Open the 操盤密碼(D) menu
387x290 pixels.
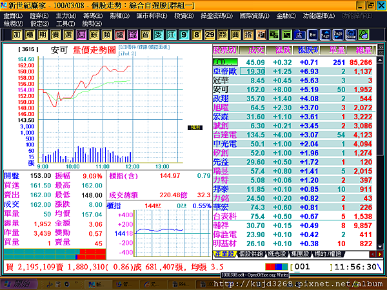pos(217,15)
